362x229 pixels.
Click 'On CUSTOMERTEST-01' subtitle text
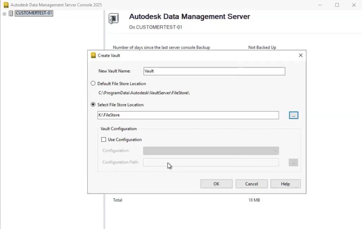156,27
